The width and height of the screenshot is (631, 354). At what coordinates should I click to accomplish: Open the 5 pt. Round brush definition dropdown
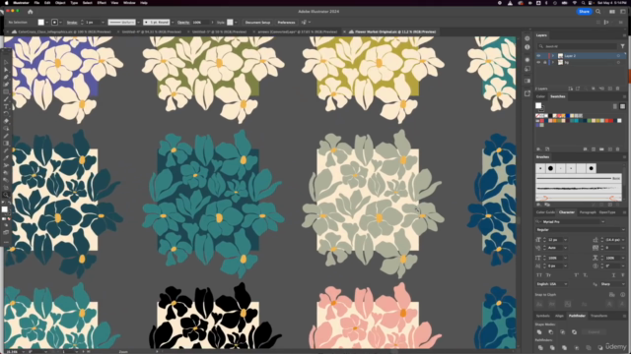coord(173,23)
